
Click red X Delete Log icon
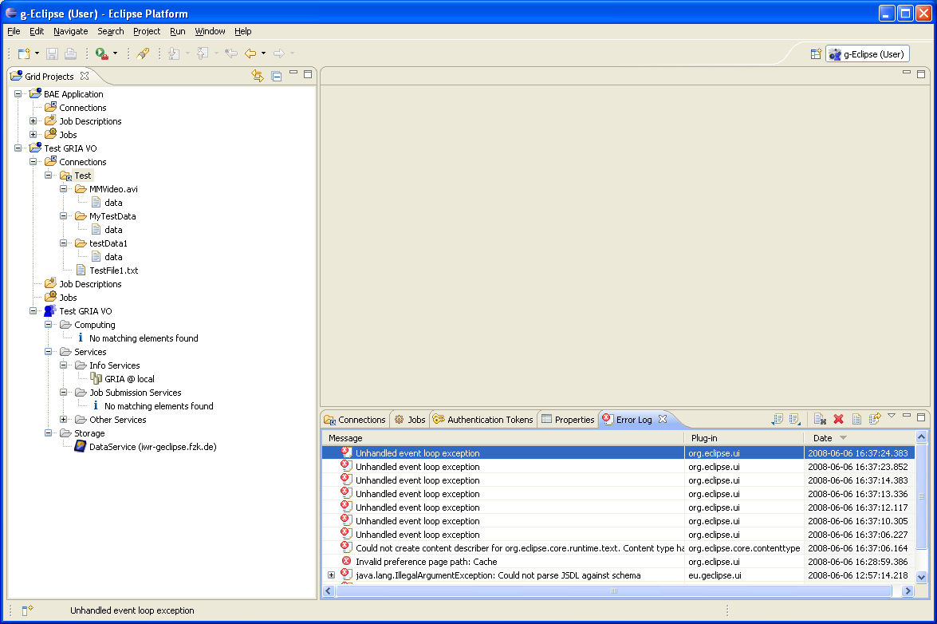pyautogui.click(x=838, y=420)
